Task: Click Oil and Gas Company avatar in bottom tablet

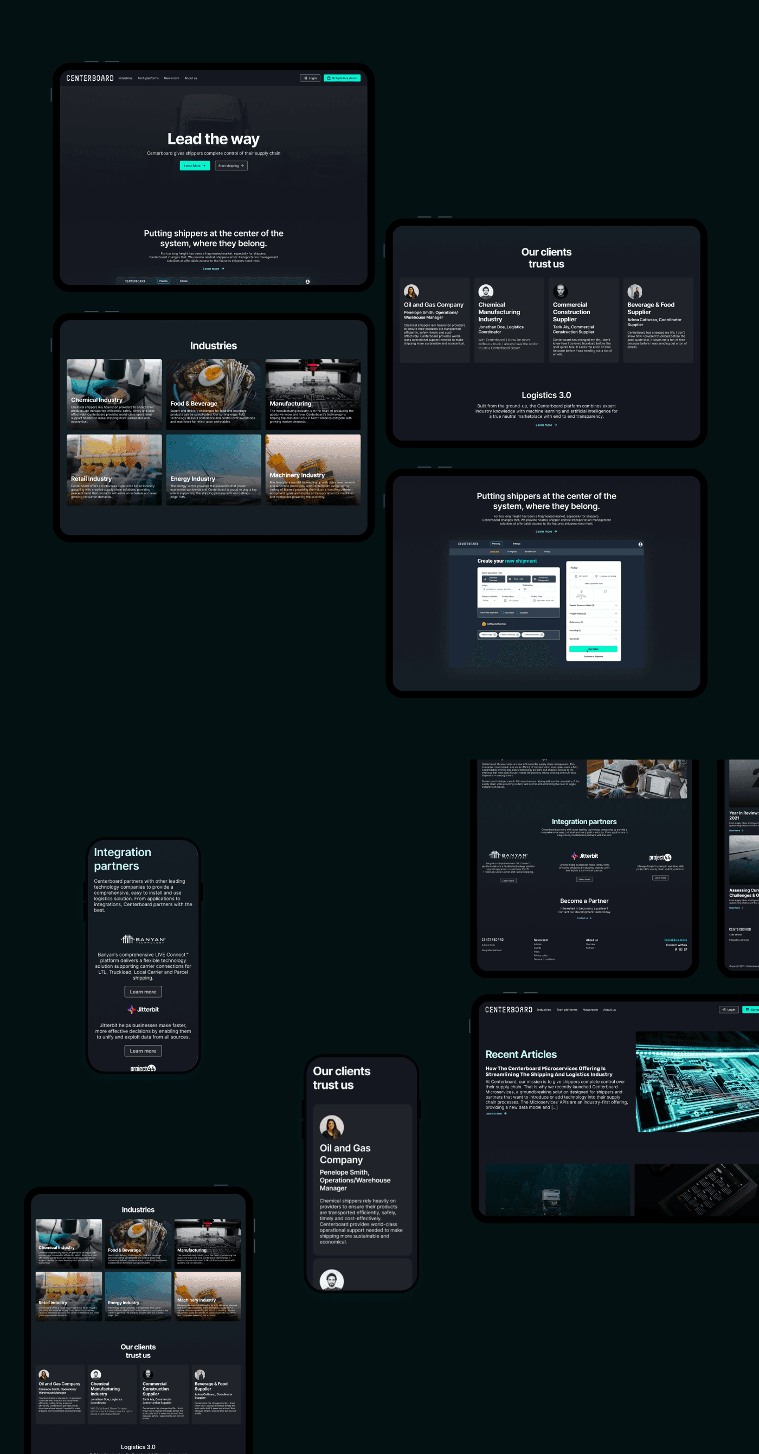Action: click(x=43, y=1374)
